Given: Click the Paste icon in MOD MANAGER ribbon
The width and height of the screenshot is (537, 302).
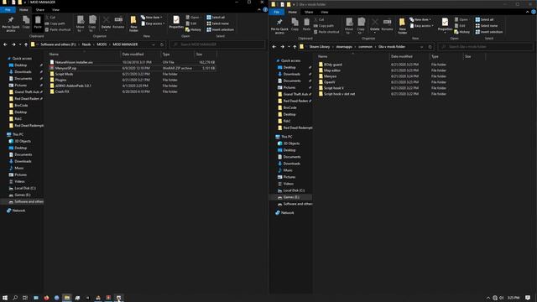Looking at the screenshot, I should click(38, 23).
